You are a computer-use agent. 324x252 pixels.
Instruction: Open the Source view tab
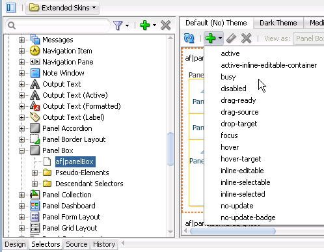tap(77, 244)
